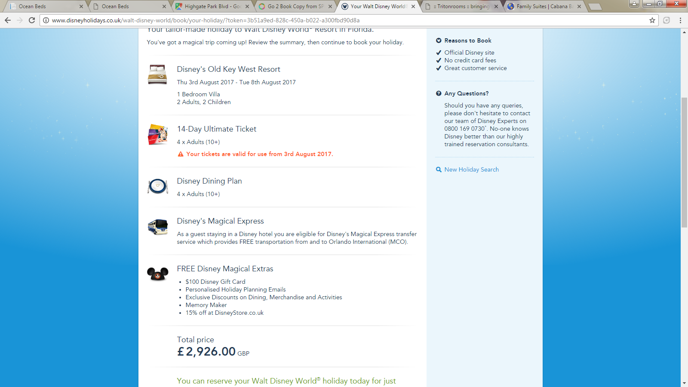Click the address bar URL field

344,20
